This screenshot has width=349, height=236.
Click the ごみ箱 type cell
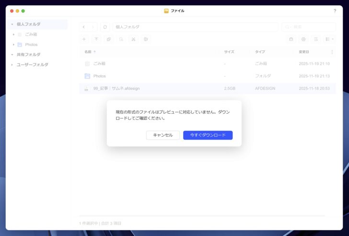[261, 64]
